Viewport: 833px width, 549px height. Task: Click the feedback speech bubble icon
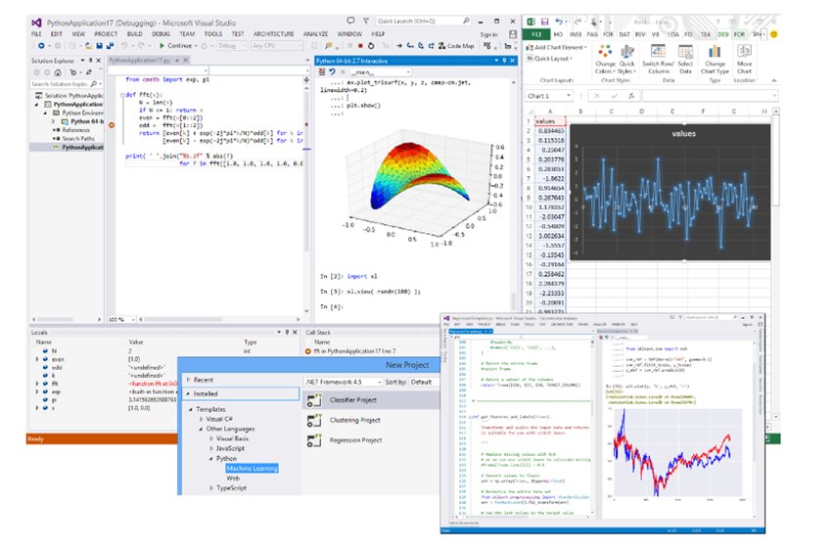(x=350, y=21)
